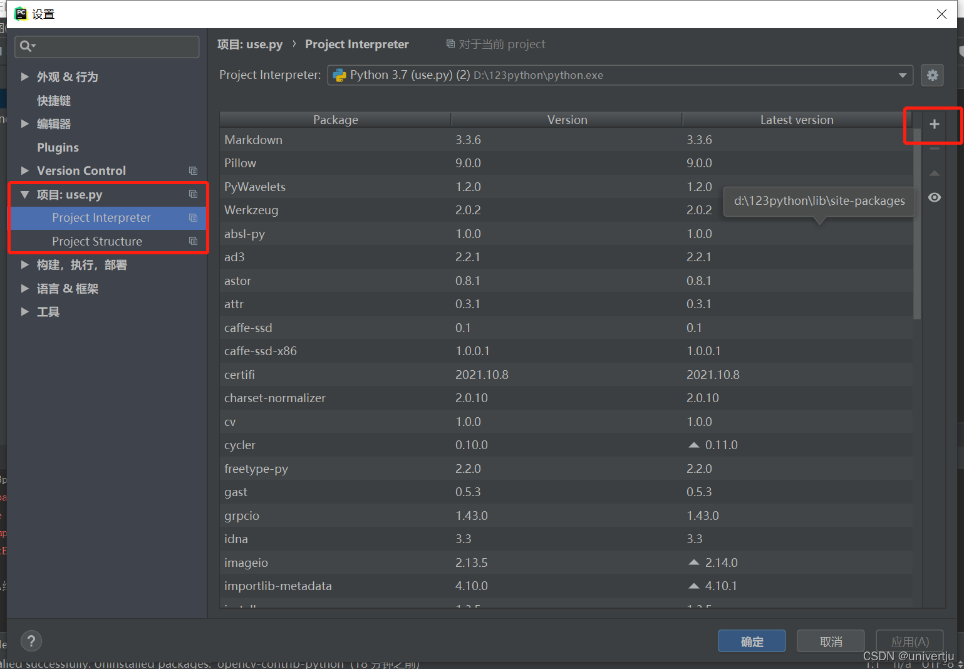Select Project Structure tree item
This screenshot has width=964, height=669.
point(107,241)
